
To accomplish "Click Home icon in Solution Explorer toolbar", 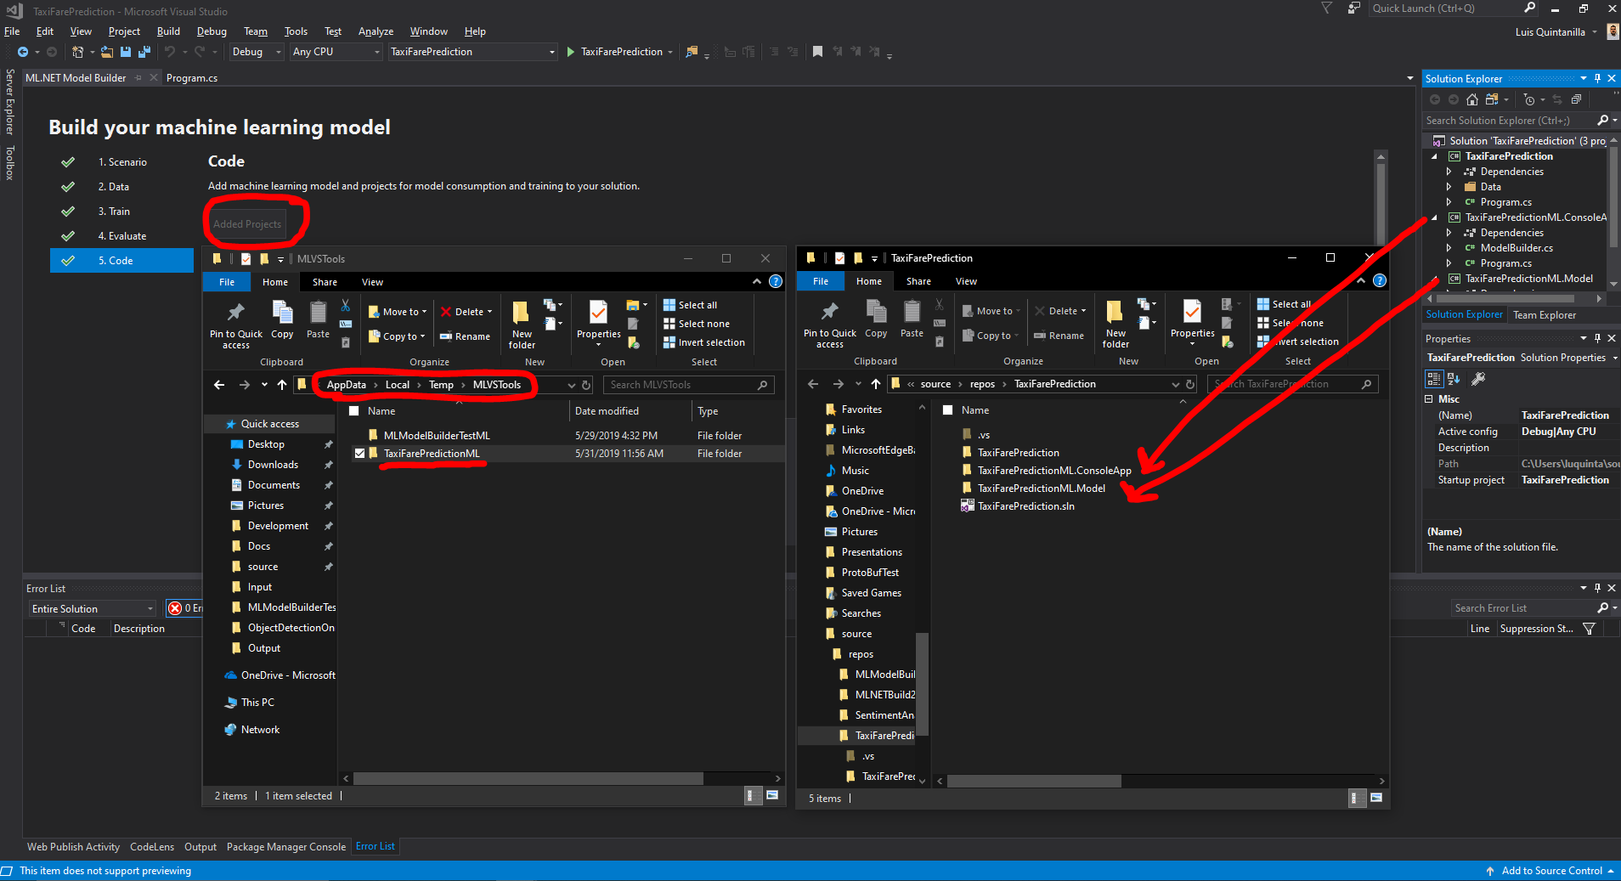I will [x=1472, y=99].
